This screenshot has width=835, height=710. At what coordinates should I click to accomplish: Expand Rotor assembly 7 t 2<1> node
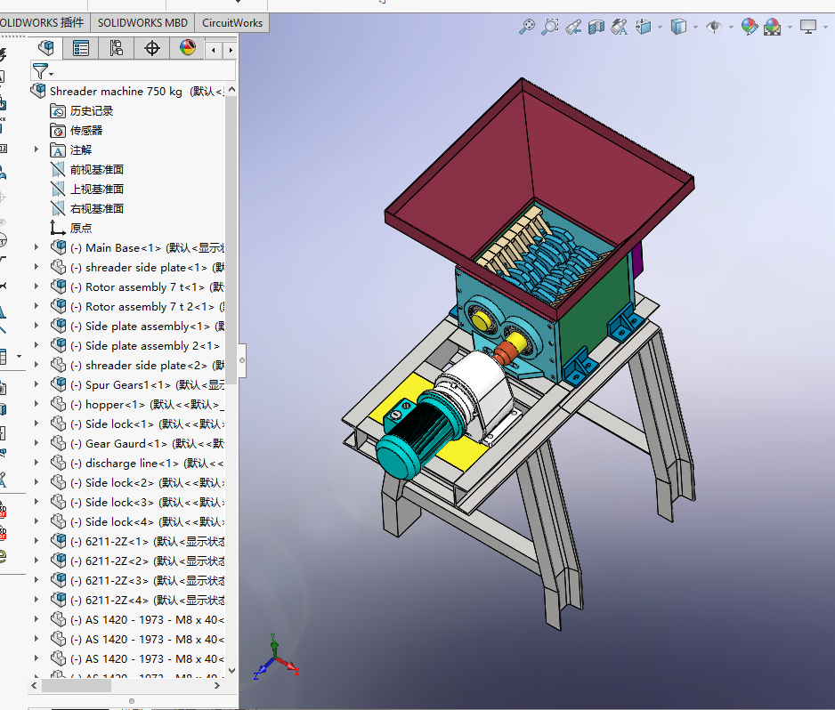pos(36,306)
